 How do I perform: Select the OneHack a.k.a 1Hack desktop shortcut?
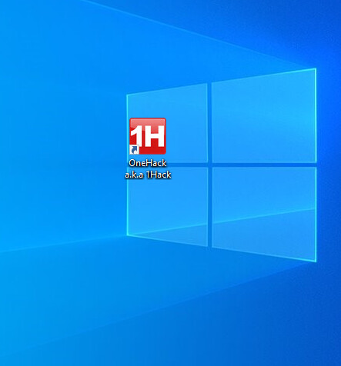coord(148,148)
